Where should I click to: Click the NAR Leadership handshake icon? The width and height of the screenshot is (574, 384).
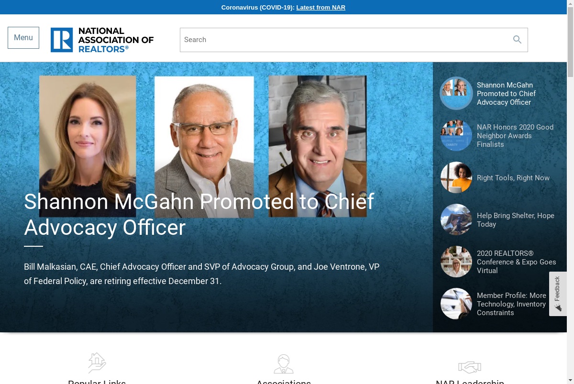pos(470,367)
